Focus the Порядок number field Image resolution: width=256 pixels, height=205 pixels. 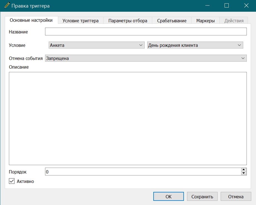tap(143, 172)
